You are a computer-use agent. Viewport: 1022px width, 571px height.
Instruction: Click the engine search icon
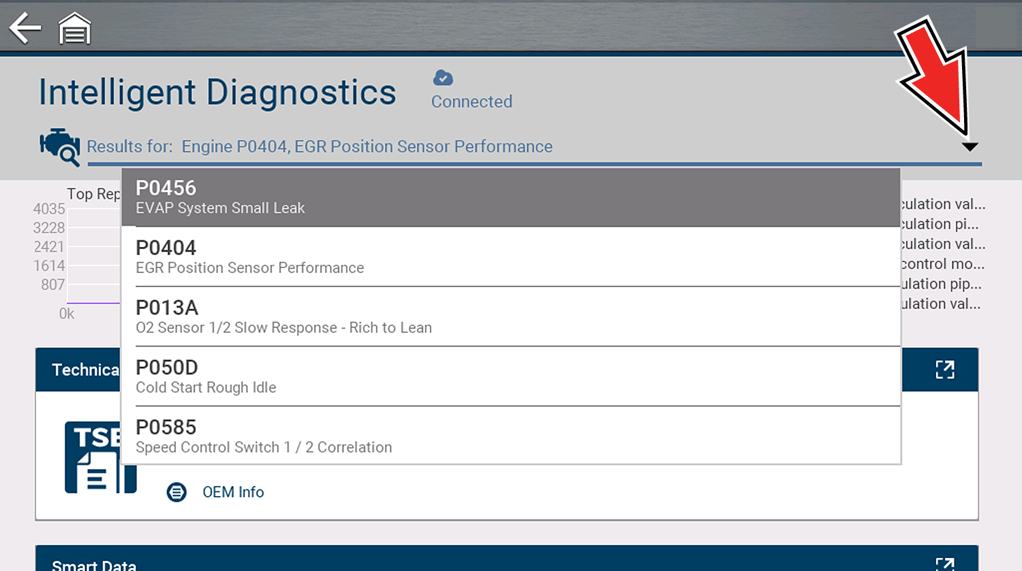pyautogui.click(x=59, y=146)
